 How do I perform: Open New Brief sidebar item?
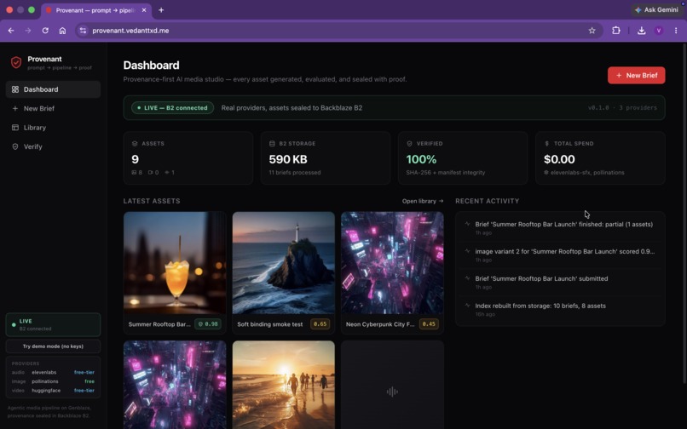tap(53, 109)
